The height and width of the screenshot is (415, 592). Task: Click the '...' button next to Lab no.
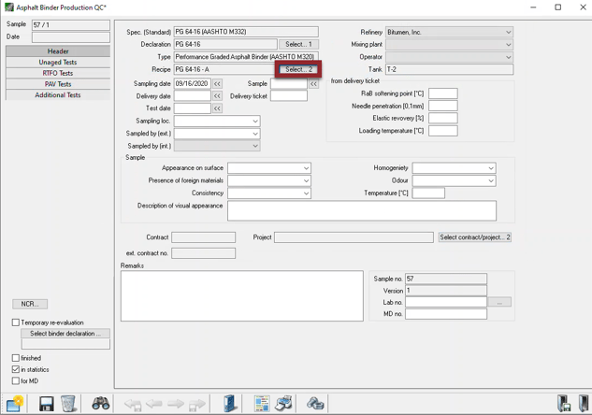499,302
